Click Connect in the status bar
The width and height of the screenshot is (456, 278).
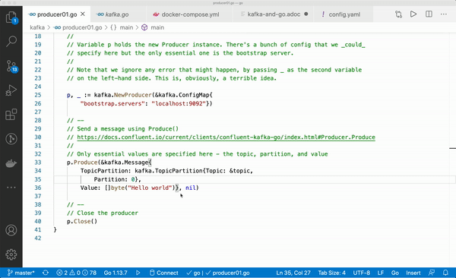pos(163,273)
